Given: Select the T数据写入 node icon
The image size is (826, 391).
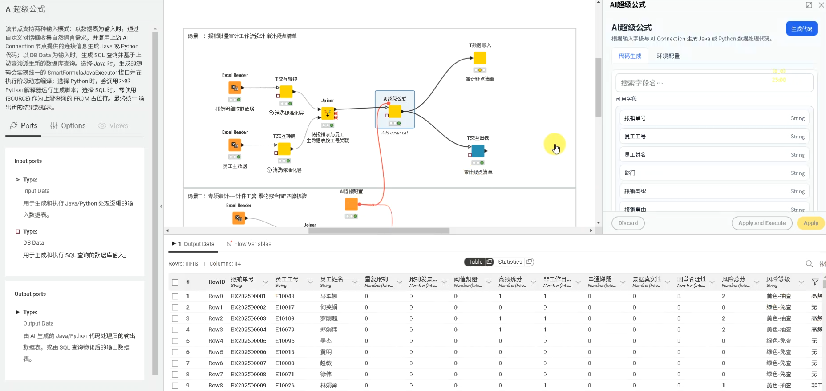Looking at the screenshot, I should click(480, 58).
